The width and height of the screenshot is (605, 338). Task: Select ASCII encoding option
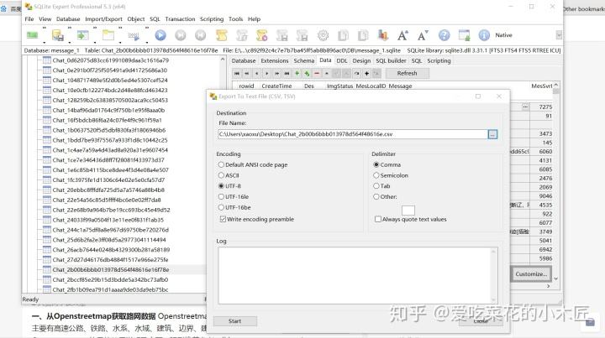229,175
